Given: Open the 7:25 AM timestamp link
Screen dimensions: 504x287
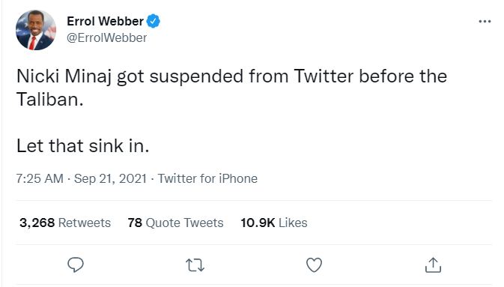Looking at the screenshot, I should (x=40, y=178).
